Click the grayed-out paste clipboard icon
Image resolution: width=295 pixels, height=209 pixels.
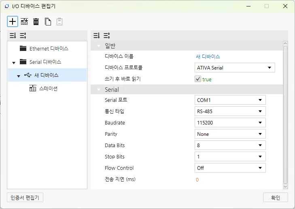tap(59, 22)
